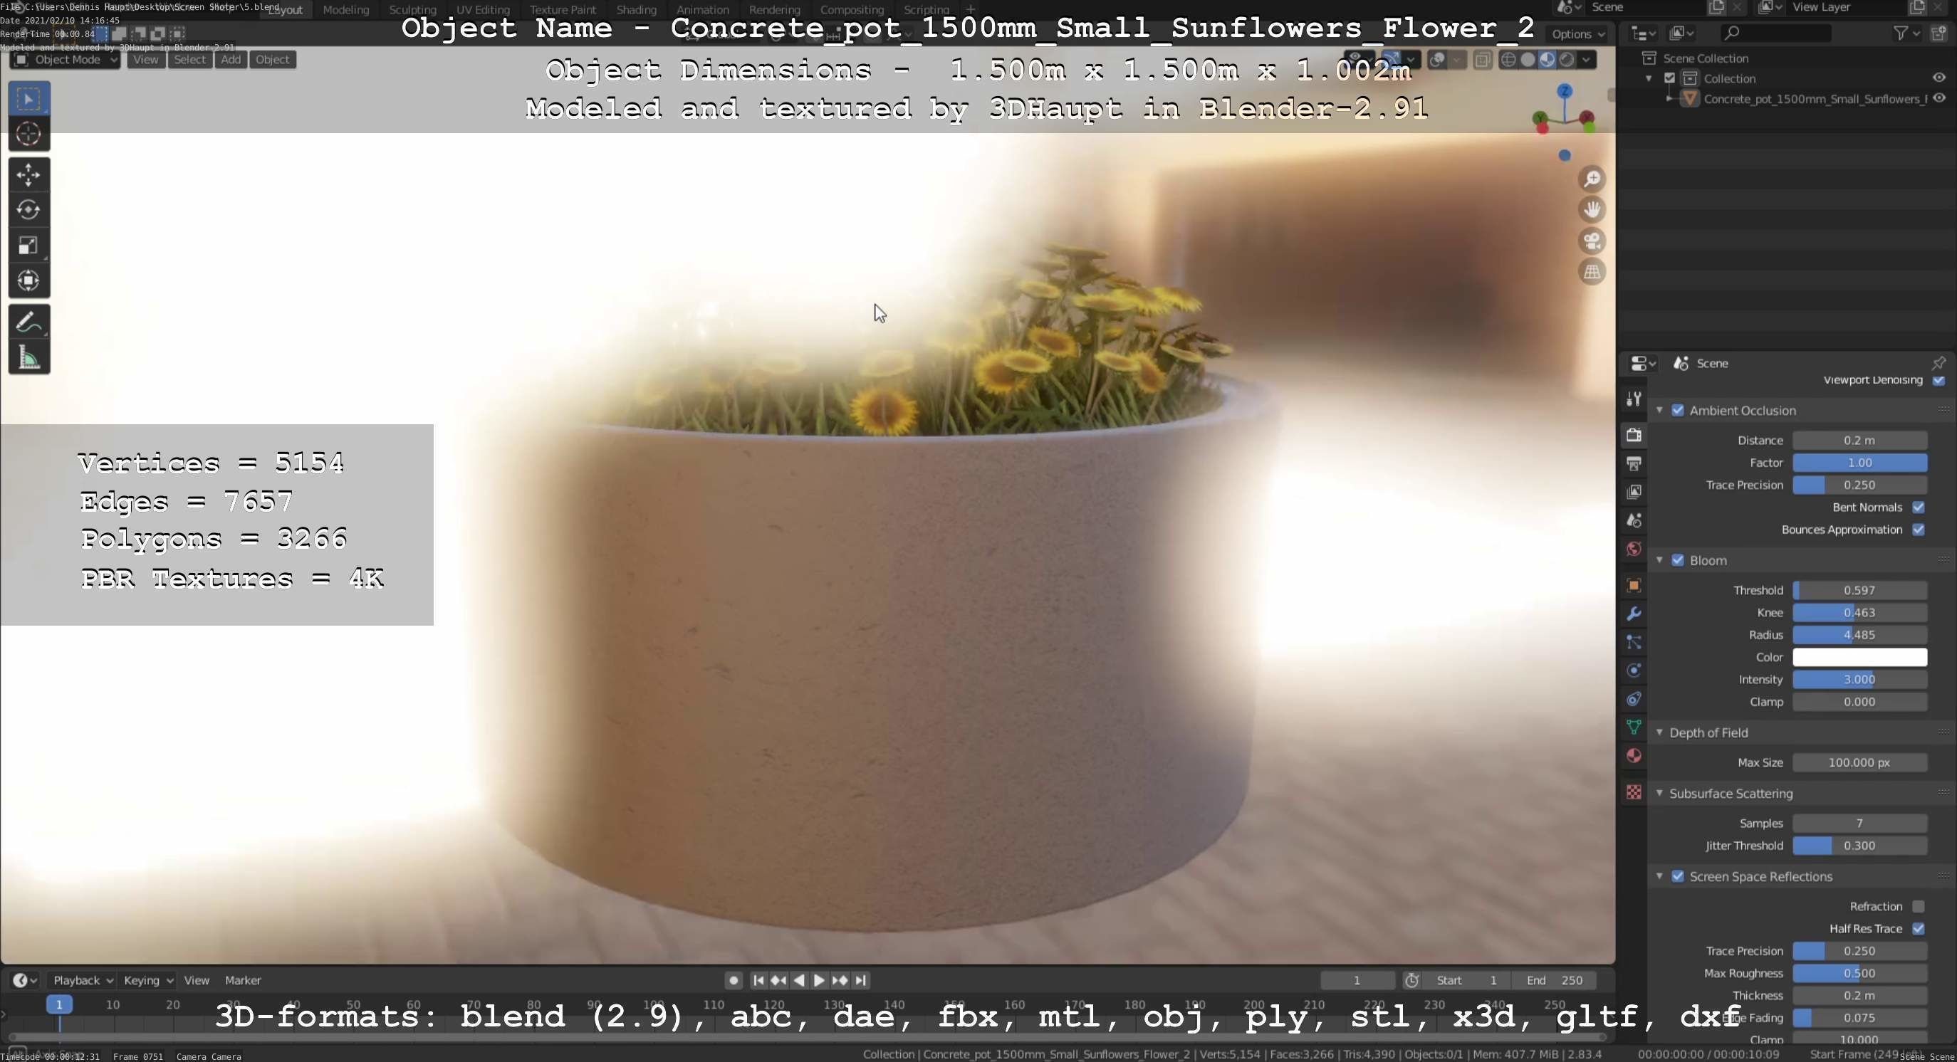Collapse the Bloom panel
Image resolution: width=1957 pixels, height=1062 pixels.
tap(1659, 560)
